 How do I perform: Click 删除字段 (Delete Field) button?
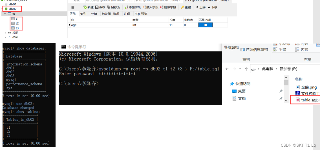click(x=168, y=7)
